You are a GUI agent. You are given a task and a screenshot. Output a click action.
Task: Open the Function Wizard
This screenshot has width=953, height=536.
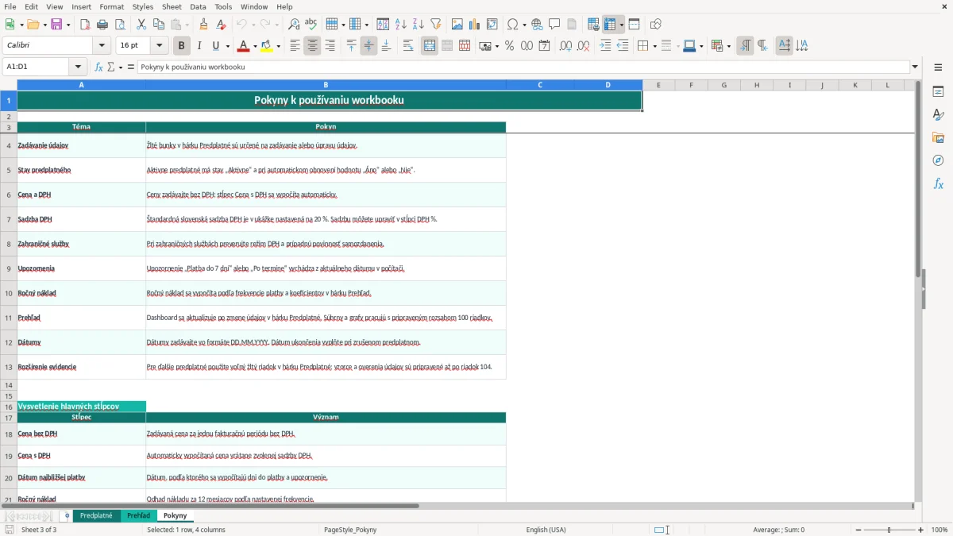(x=99, y=67)
